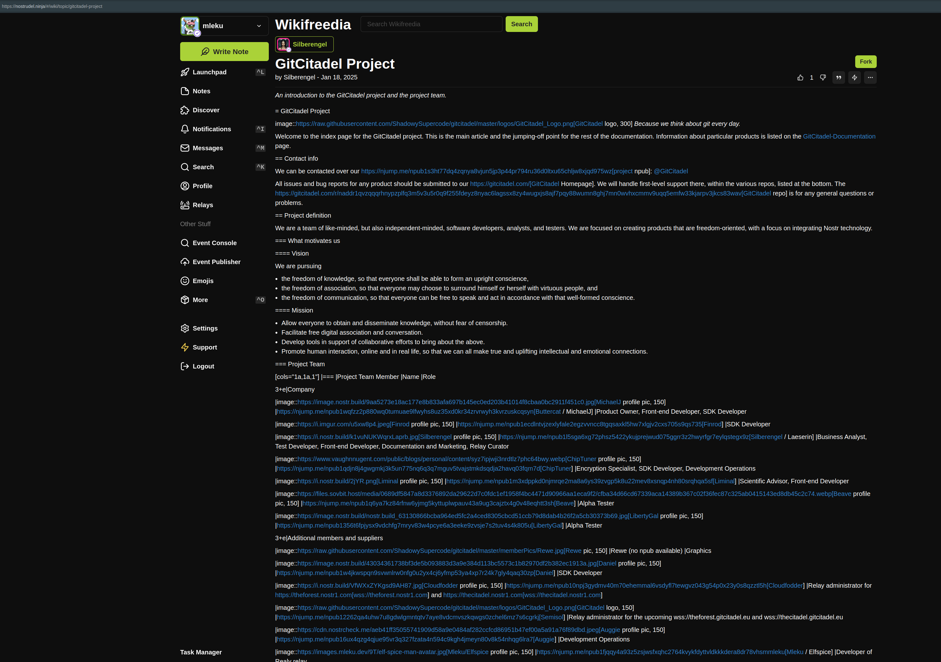Screen dimensions: 941x662
Task: Open the Silberengel author badge
Action: (304, 44)
